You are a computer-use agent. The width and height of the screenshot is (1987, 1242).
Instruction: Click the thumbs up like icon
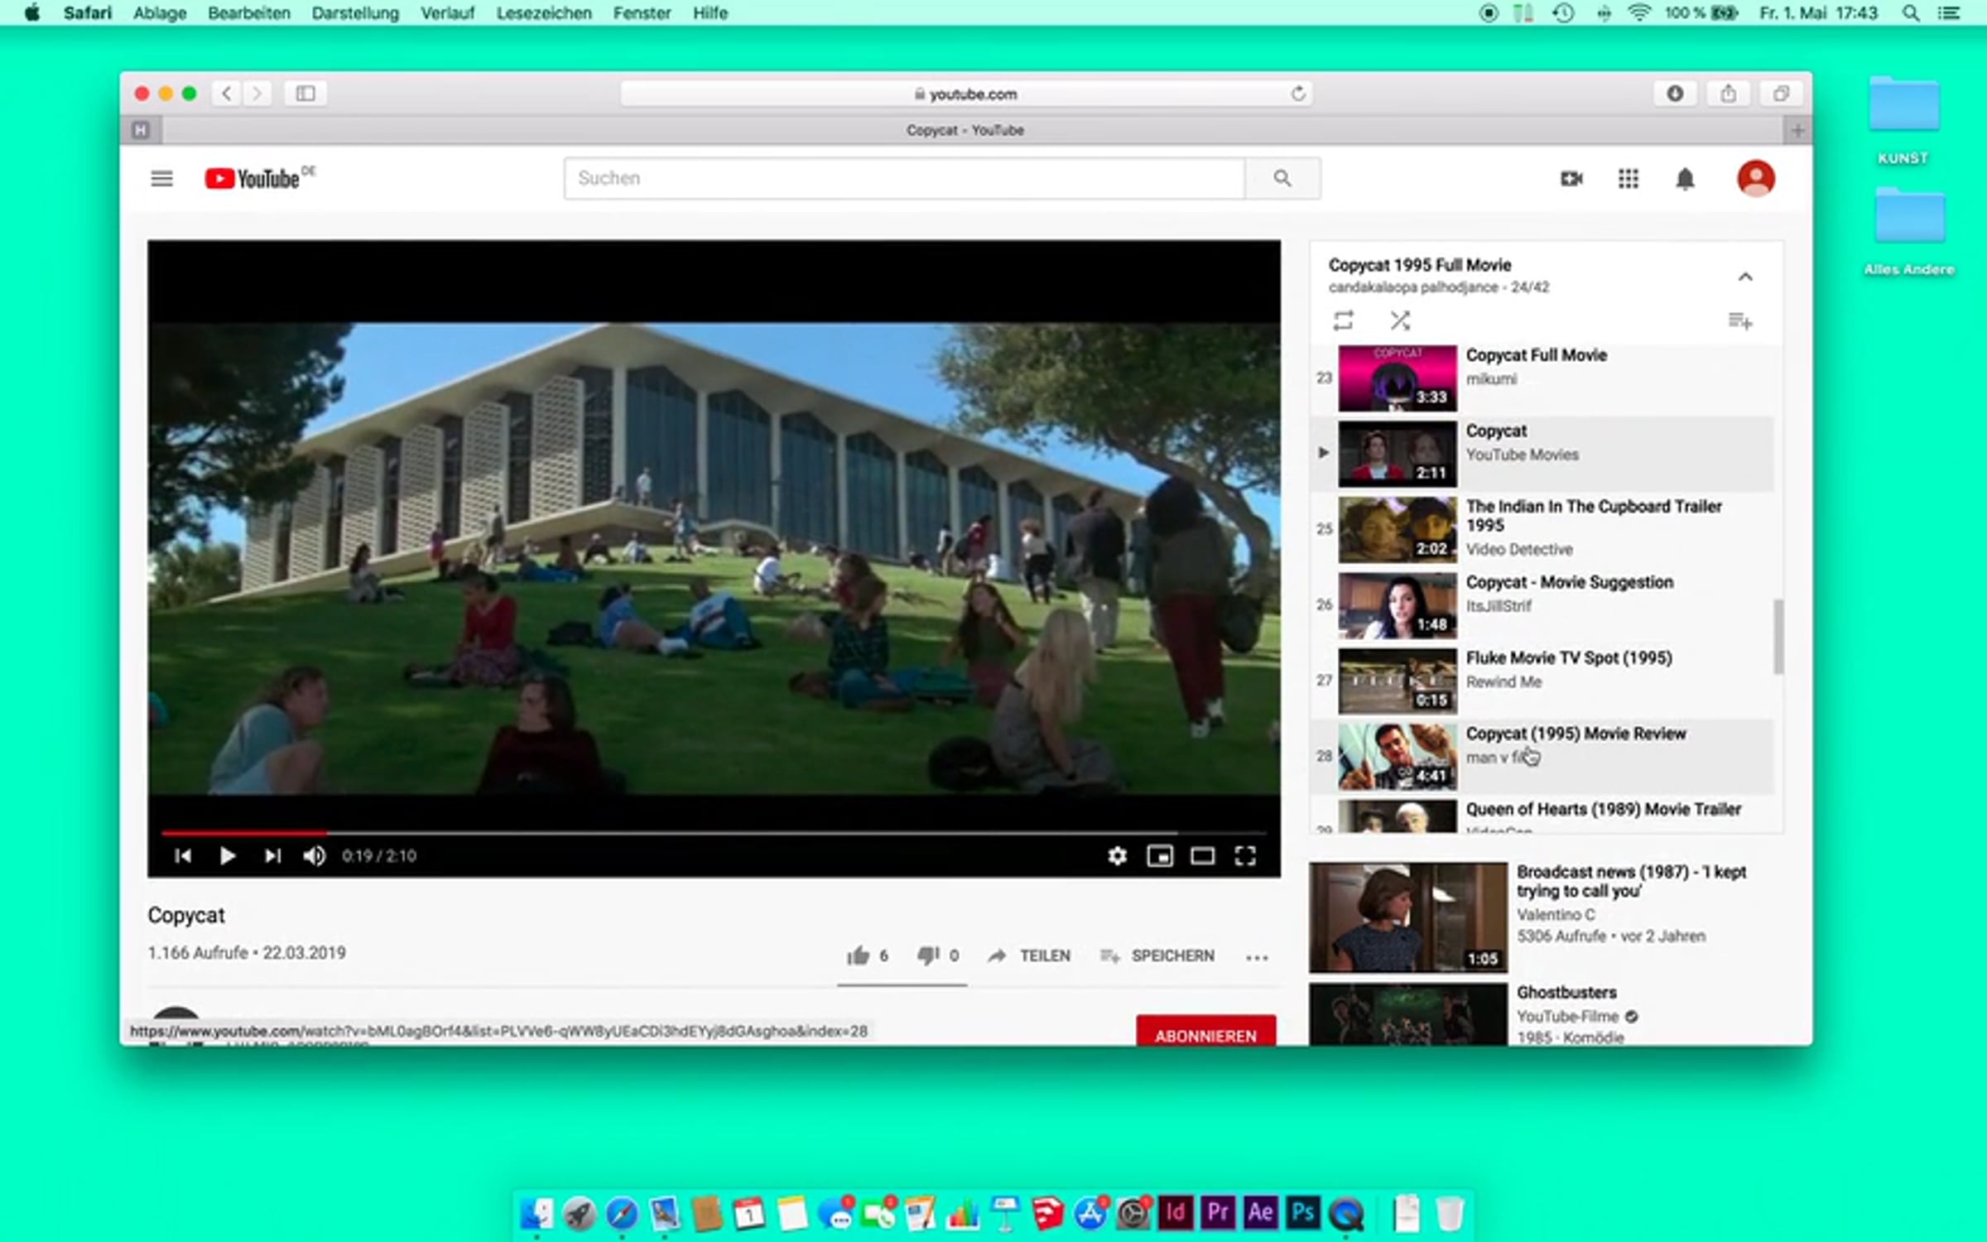[x=858, y=956]
